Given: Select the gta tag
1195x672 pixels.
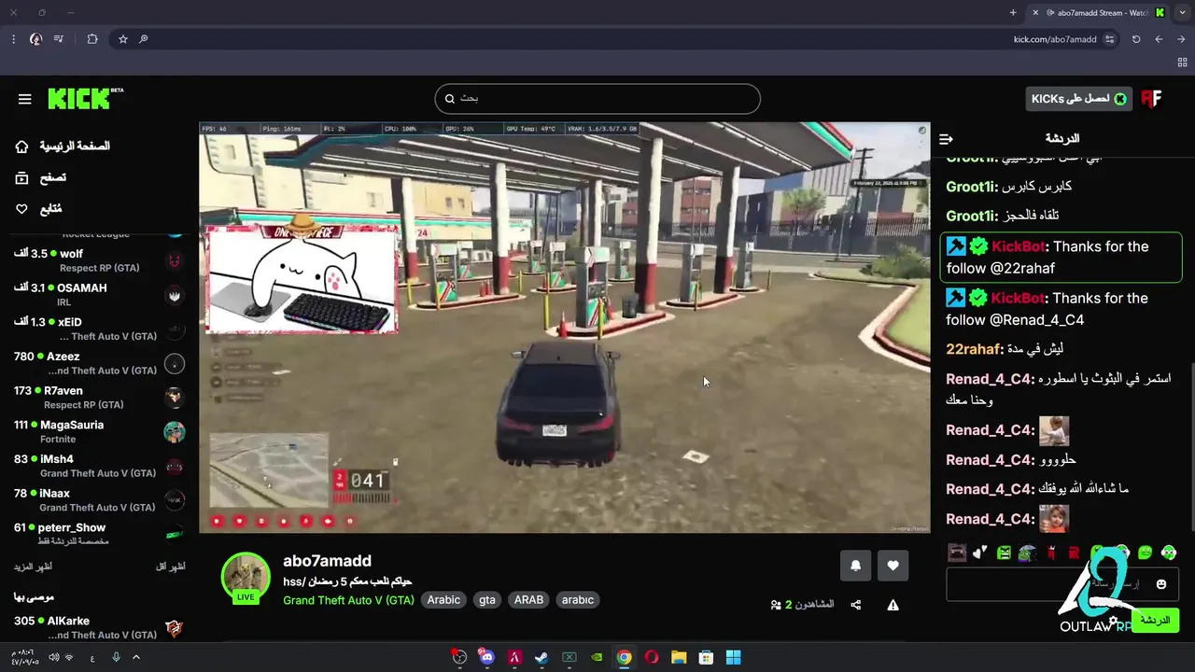Looking at the screenshot, I should click(x=487, y=600).
